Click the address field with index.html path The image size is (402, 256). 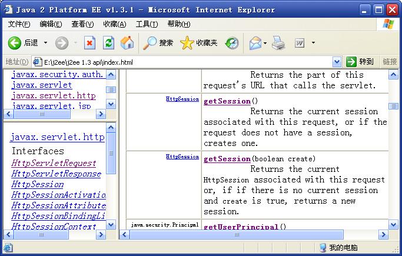188,62
